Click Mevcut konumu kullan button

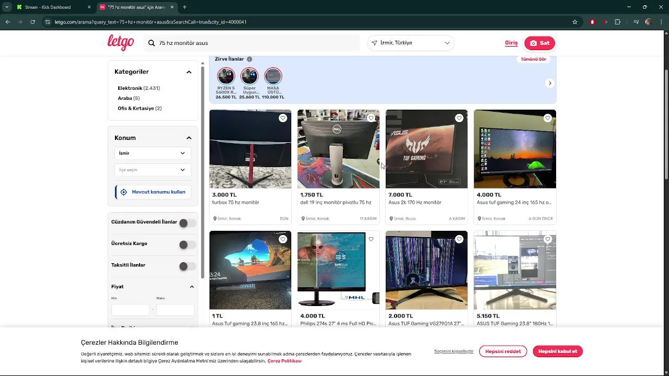click(153, 192)
